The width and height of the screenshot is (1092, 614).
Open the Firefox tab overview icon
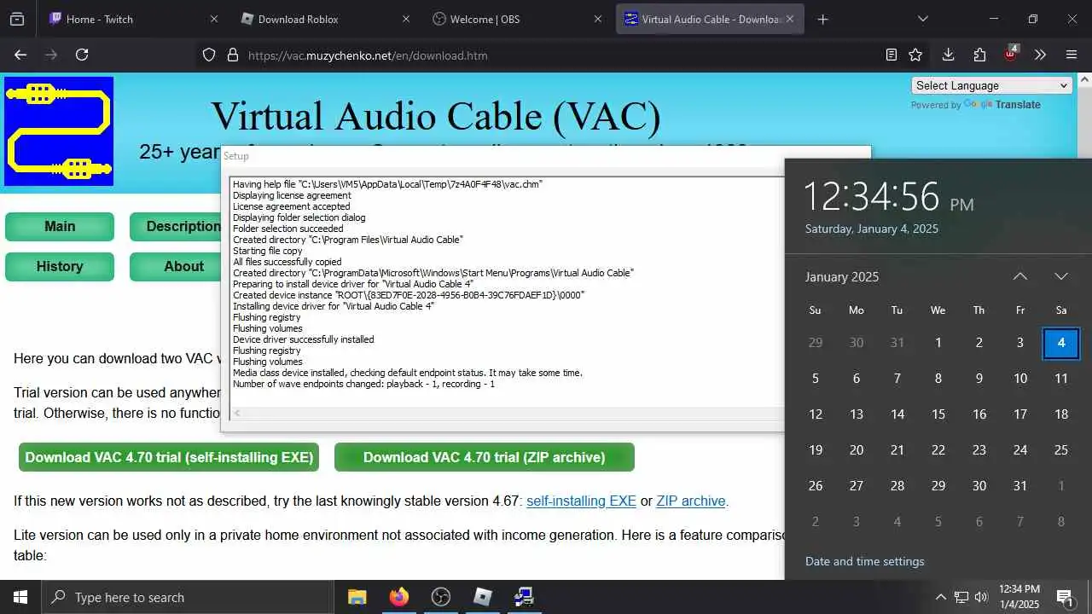coord(17,19)
